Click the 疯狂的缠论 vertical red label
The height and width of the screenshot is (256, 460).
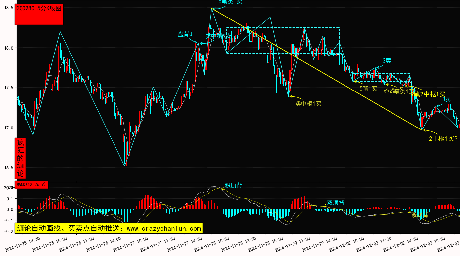pyautogui.click(x=20, y=158)
